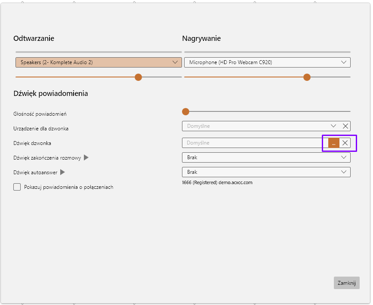Open the Speakers playback device dropdown
Viewport: 373px width, 305px height.
coord(98,62)
